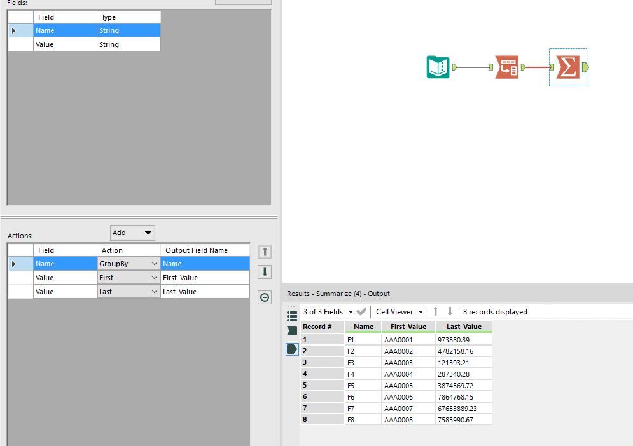Click the Type column header in Fields

pos(129,17)
